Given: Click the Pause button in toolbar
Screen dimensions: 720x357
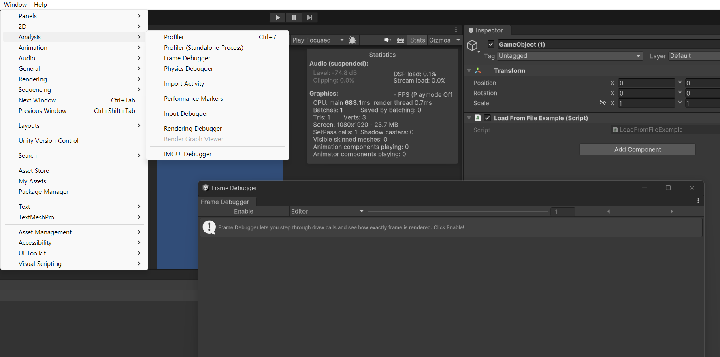Looking at the screenshot, I should pos(294,17).
